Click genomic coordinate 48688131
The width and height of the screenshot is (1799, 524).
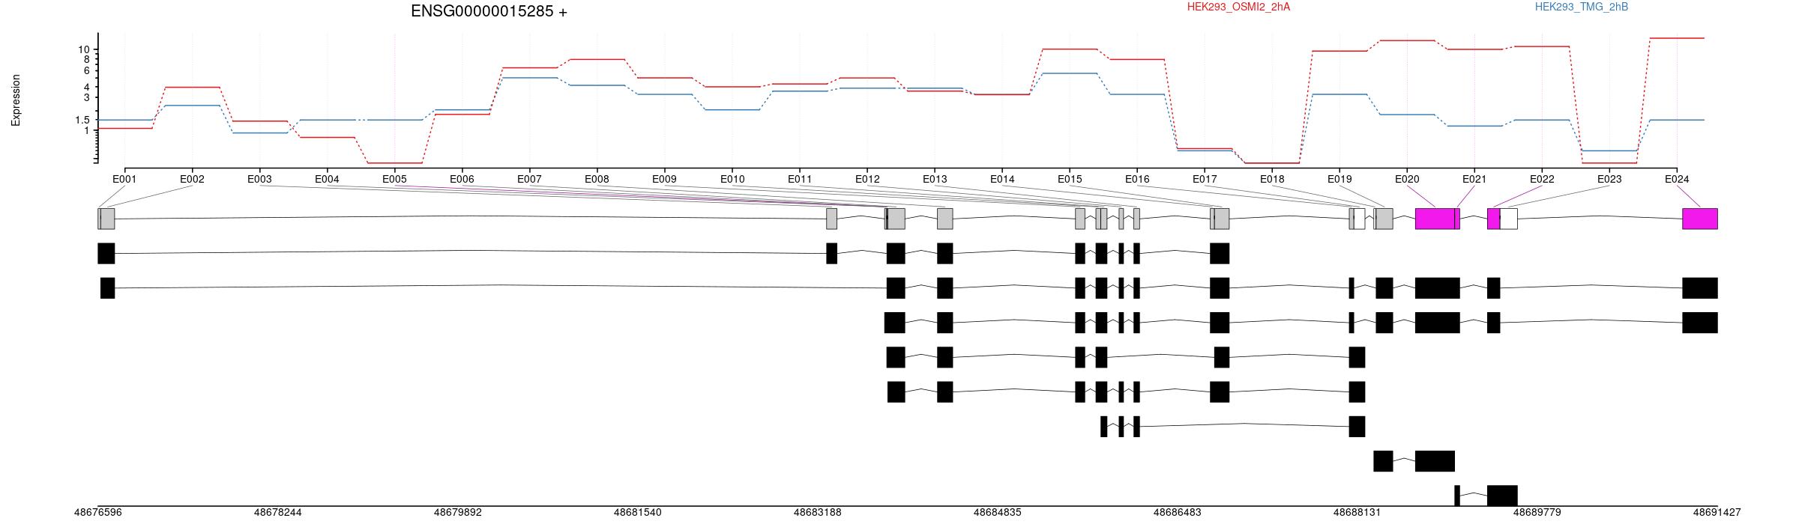[1357, 513]
